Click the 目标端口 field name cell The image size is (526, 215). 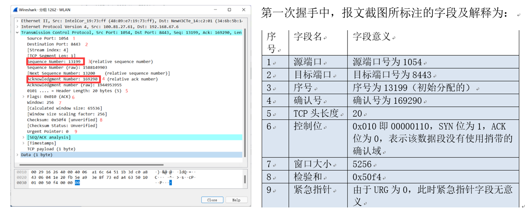coord(318,75)
